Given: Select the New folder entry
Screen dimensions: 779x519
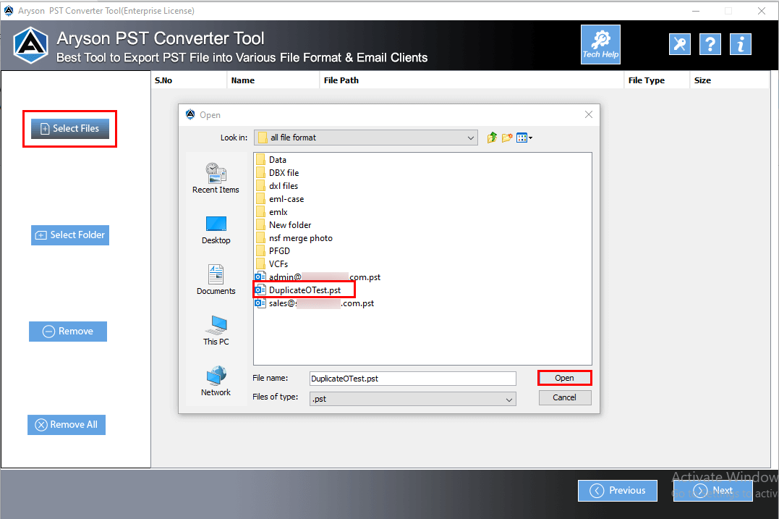Looking at the screenshot, I should (x=284, y=224).
